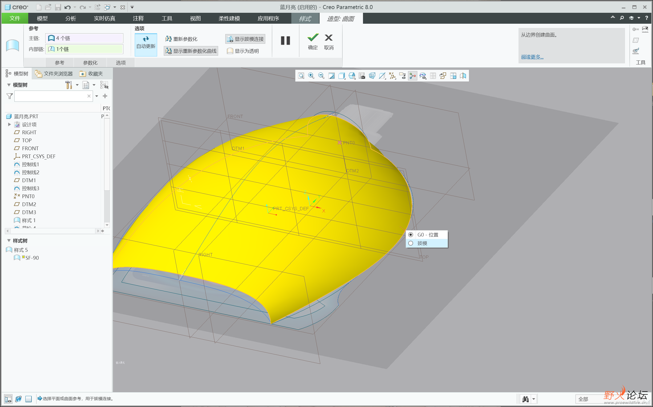This screenshot has width=653, height=407.
Task: Click the large surface feature icon in ribbon
Action: tap(13, 45)
